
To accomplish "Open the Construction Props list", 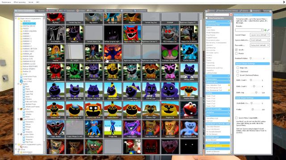I will point(30,76).
